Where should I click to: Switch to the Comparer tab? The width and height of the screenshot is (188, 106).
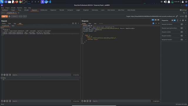70,10
